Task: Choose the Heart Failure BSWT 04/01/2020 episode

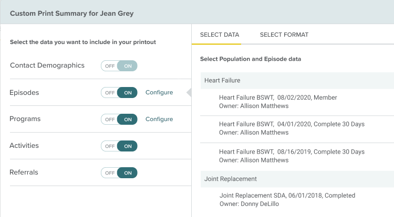Action: (292, 128)
